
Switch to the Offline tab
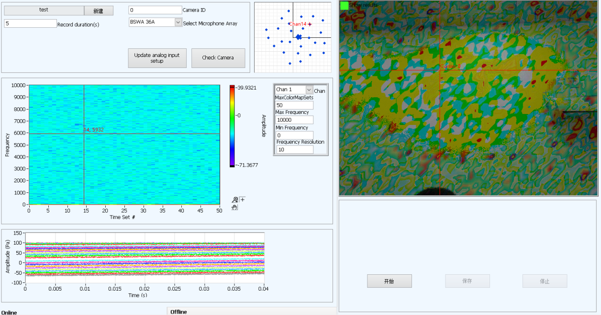pos(178,312)
